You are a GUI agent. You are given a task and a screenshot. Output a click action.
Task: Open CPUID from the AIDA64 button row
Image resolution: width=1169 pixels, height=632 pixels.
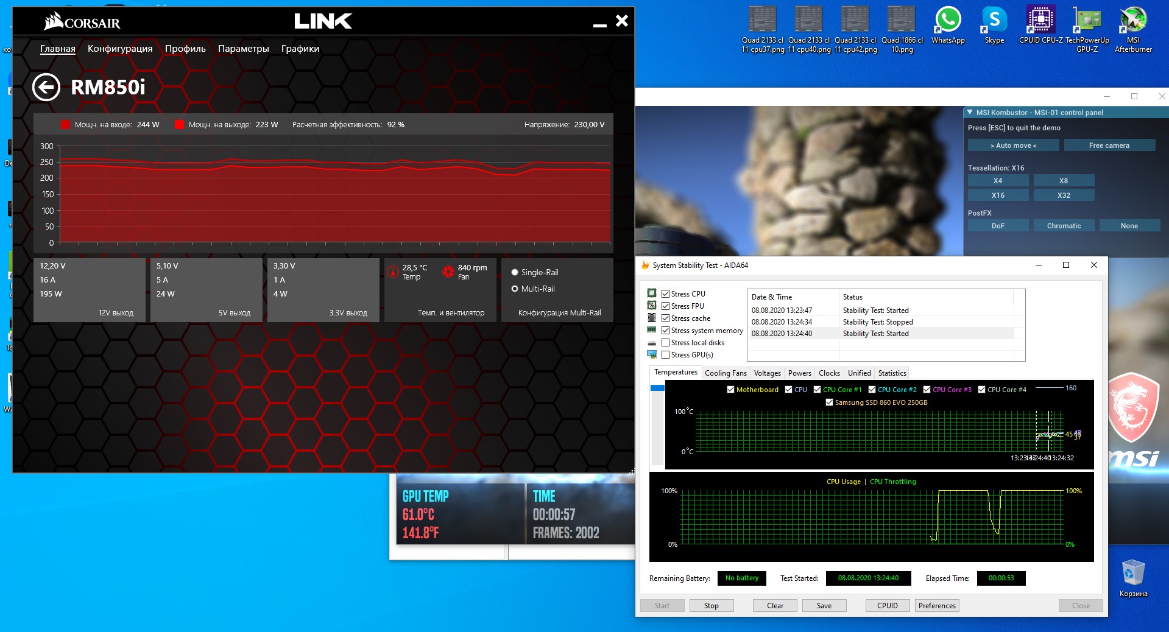pyautogui.click(x=888, y=606)
